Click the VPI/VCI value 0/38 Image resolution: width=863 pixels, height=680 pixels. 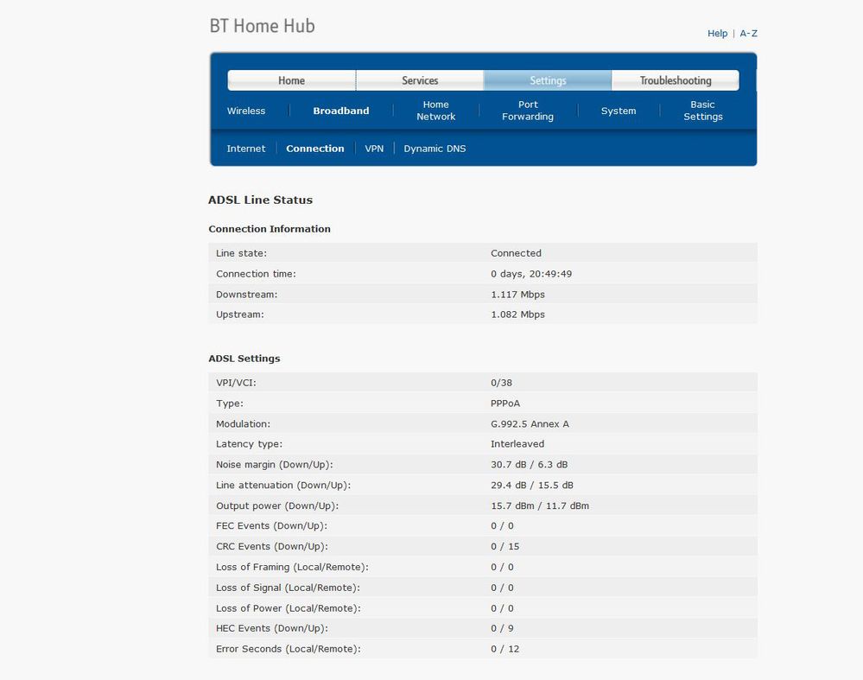(x=501, y=383)
